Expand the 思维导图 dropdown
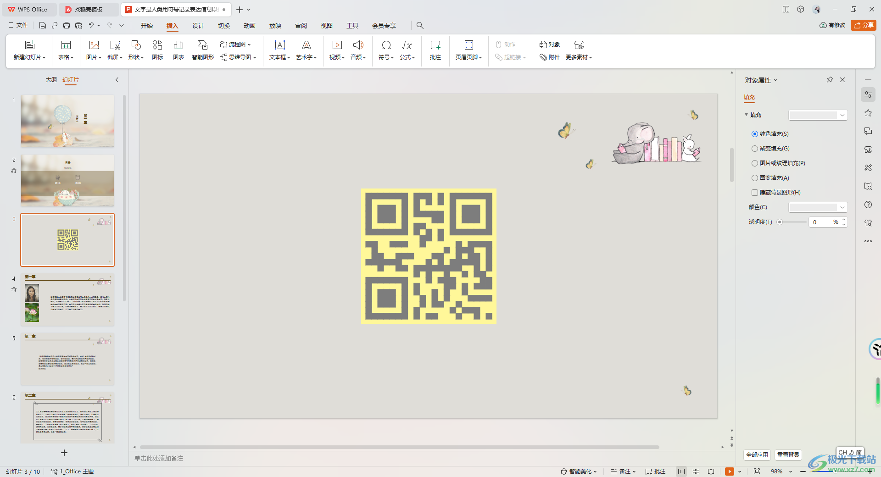This screenshot has width=881, height=477. (255, 57)
